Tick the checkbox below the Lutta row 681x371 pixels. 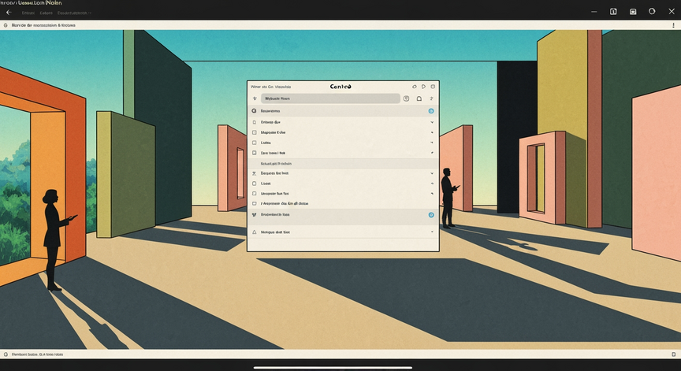[254, 153]
